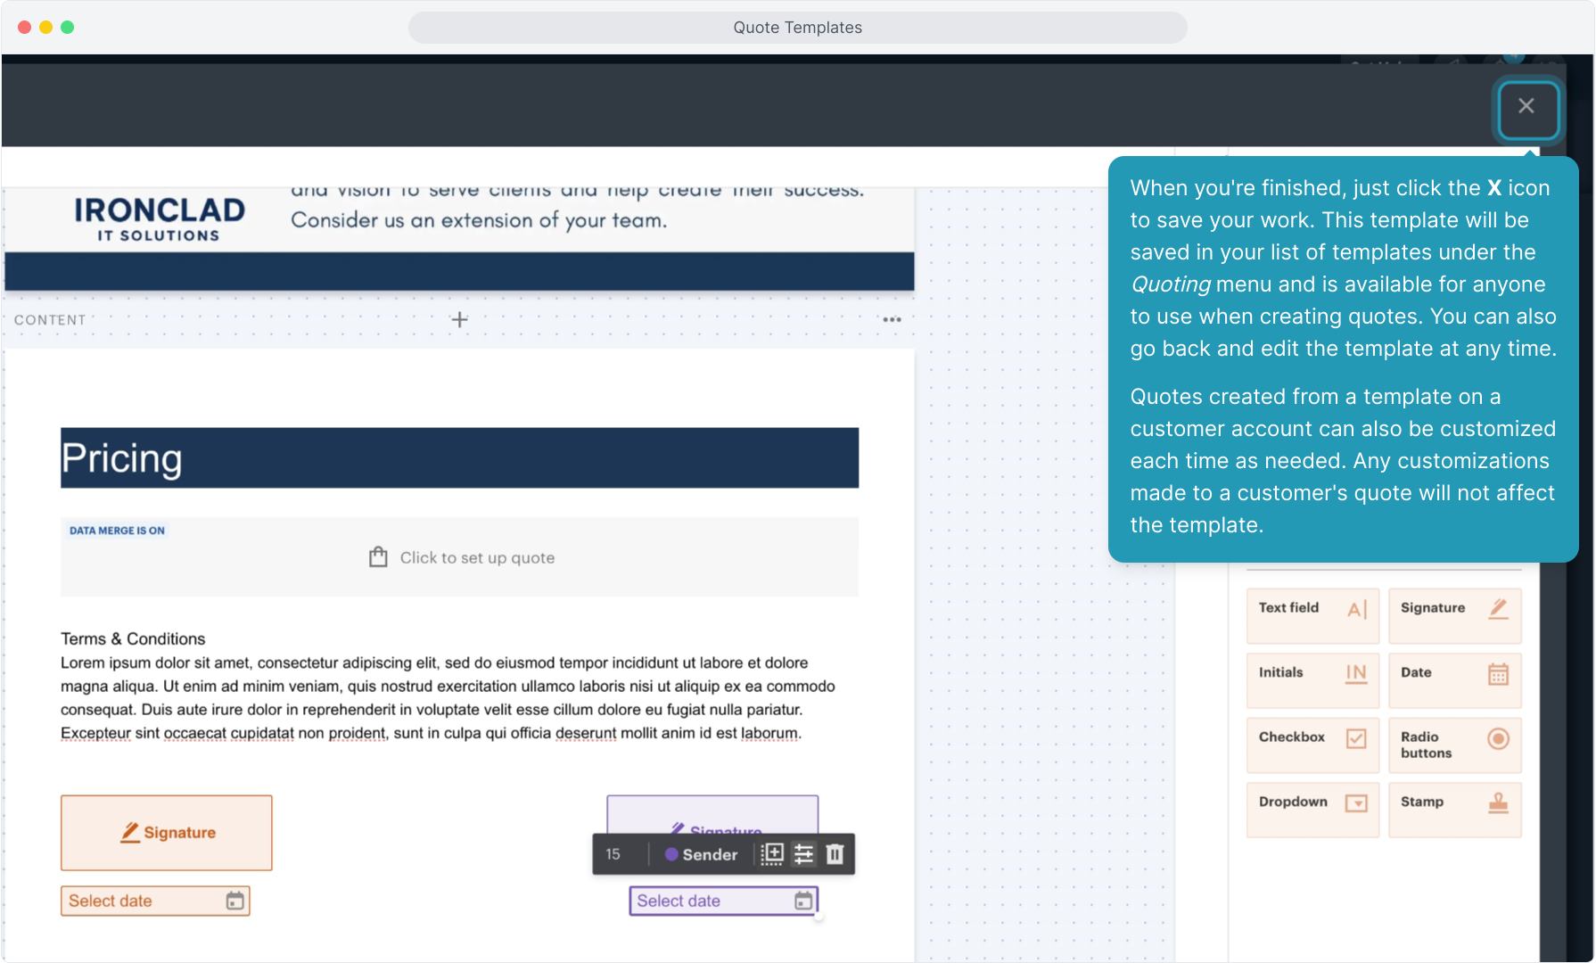
Task: Choose the Dropdown field tile
Action: pyautogui.click(x=1312, y=809)
